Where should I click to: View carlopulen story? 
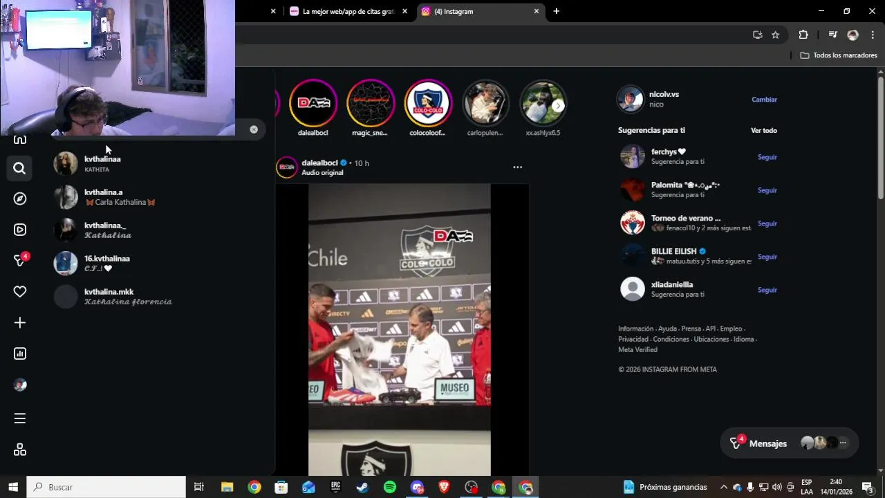[485, 104]
